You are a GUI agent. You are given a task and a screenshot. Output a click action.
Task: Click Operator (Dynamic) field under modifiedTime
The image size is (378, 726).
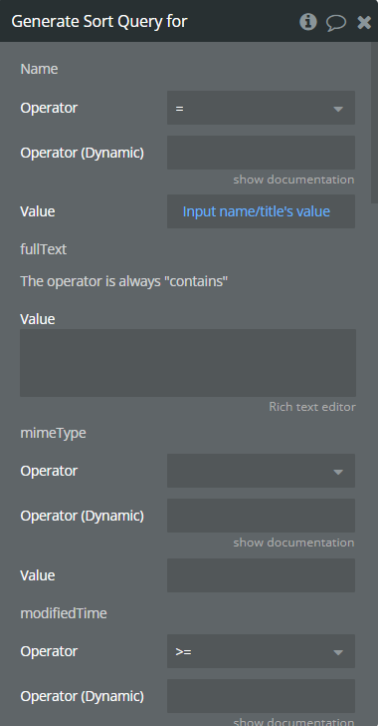261,696
